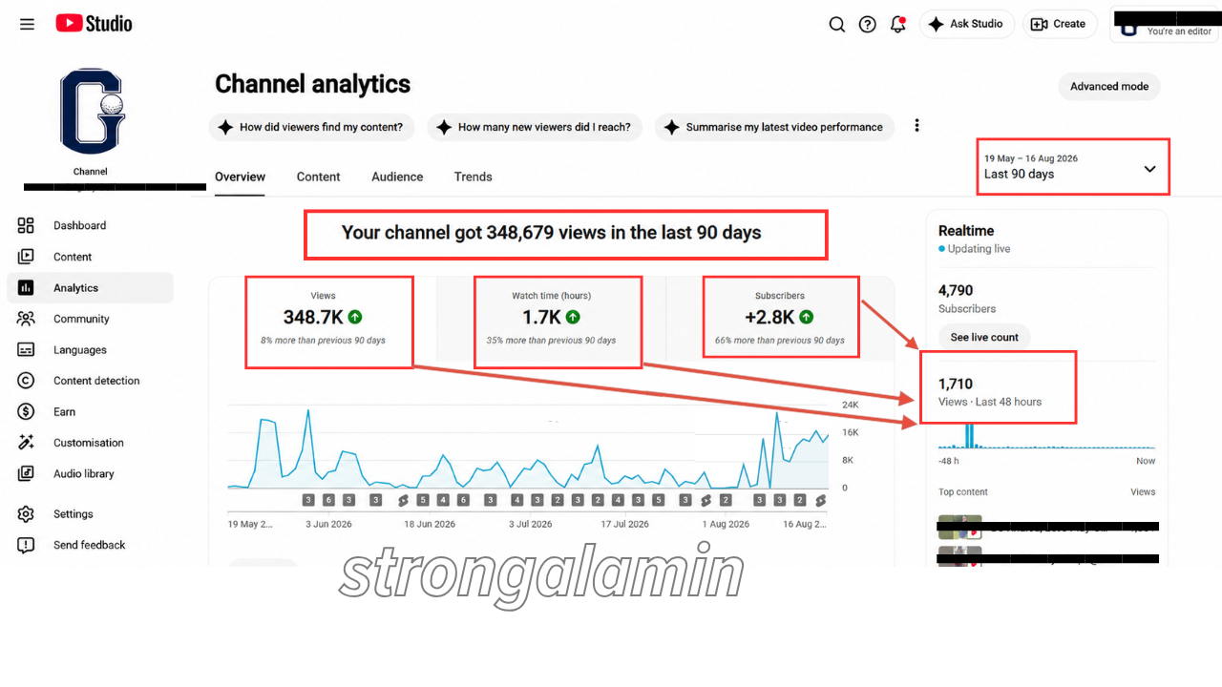The image size is (1222, 687).
Task: Expand the Last 90 days date dropdown
Action: pos(1073,167)
